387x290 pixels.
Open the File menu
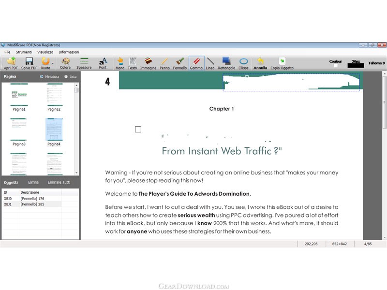point(7,52)
